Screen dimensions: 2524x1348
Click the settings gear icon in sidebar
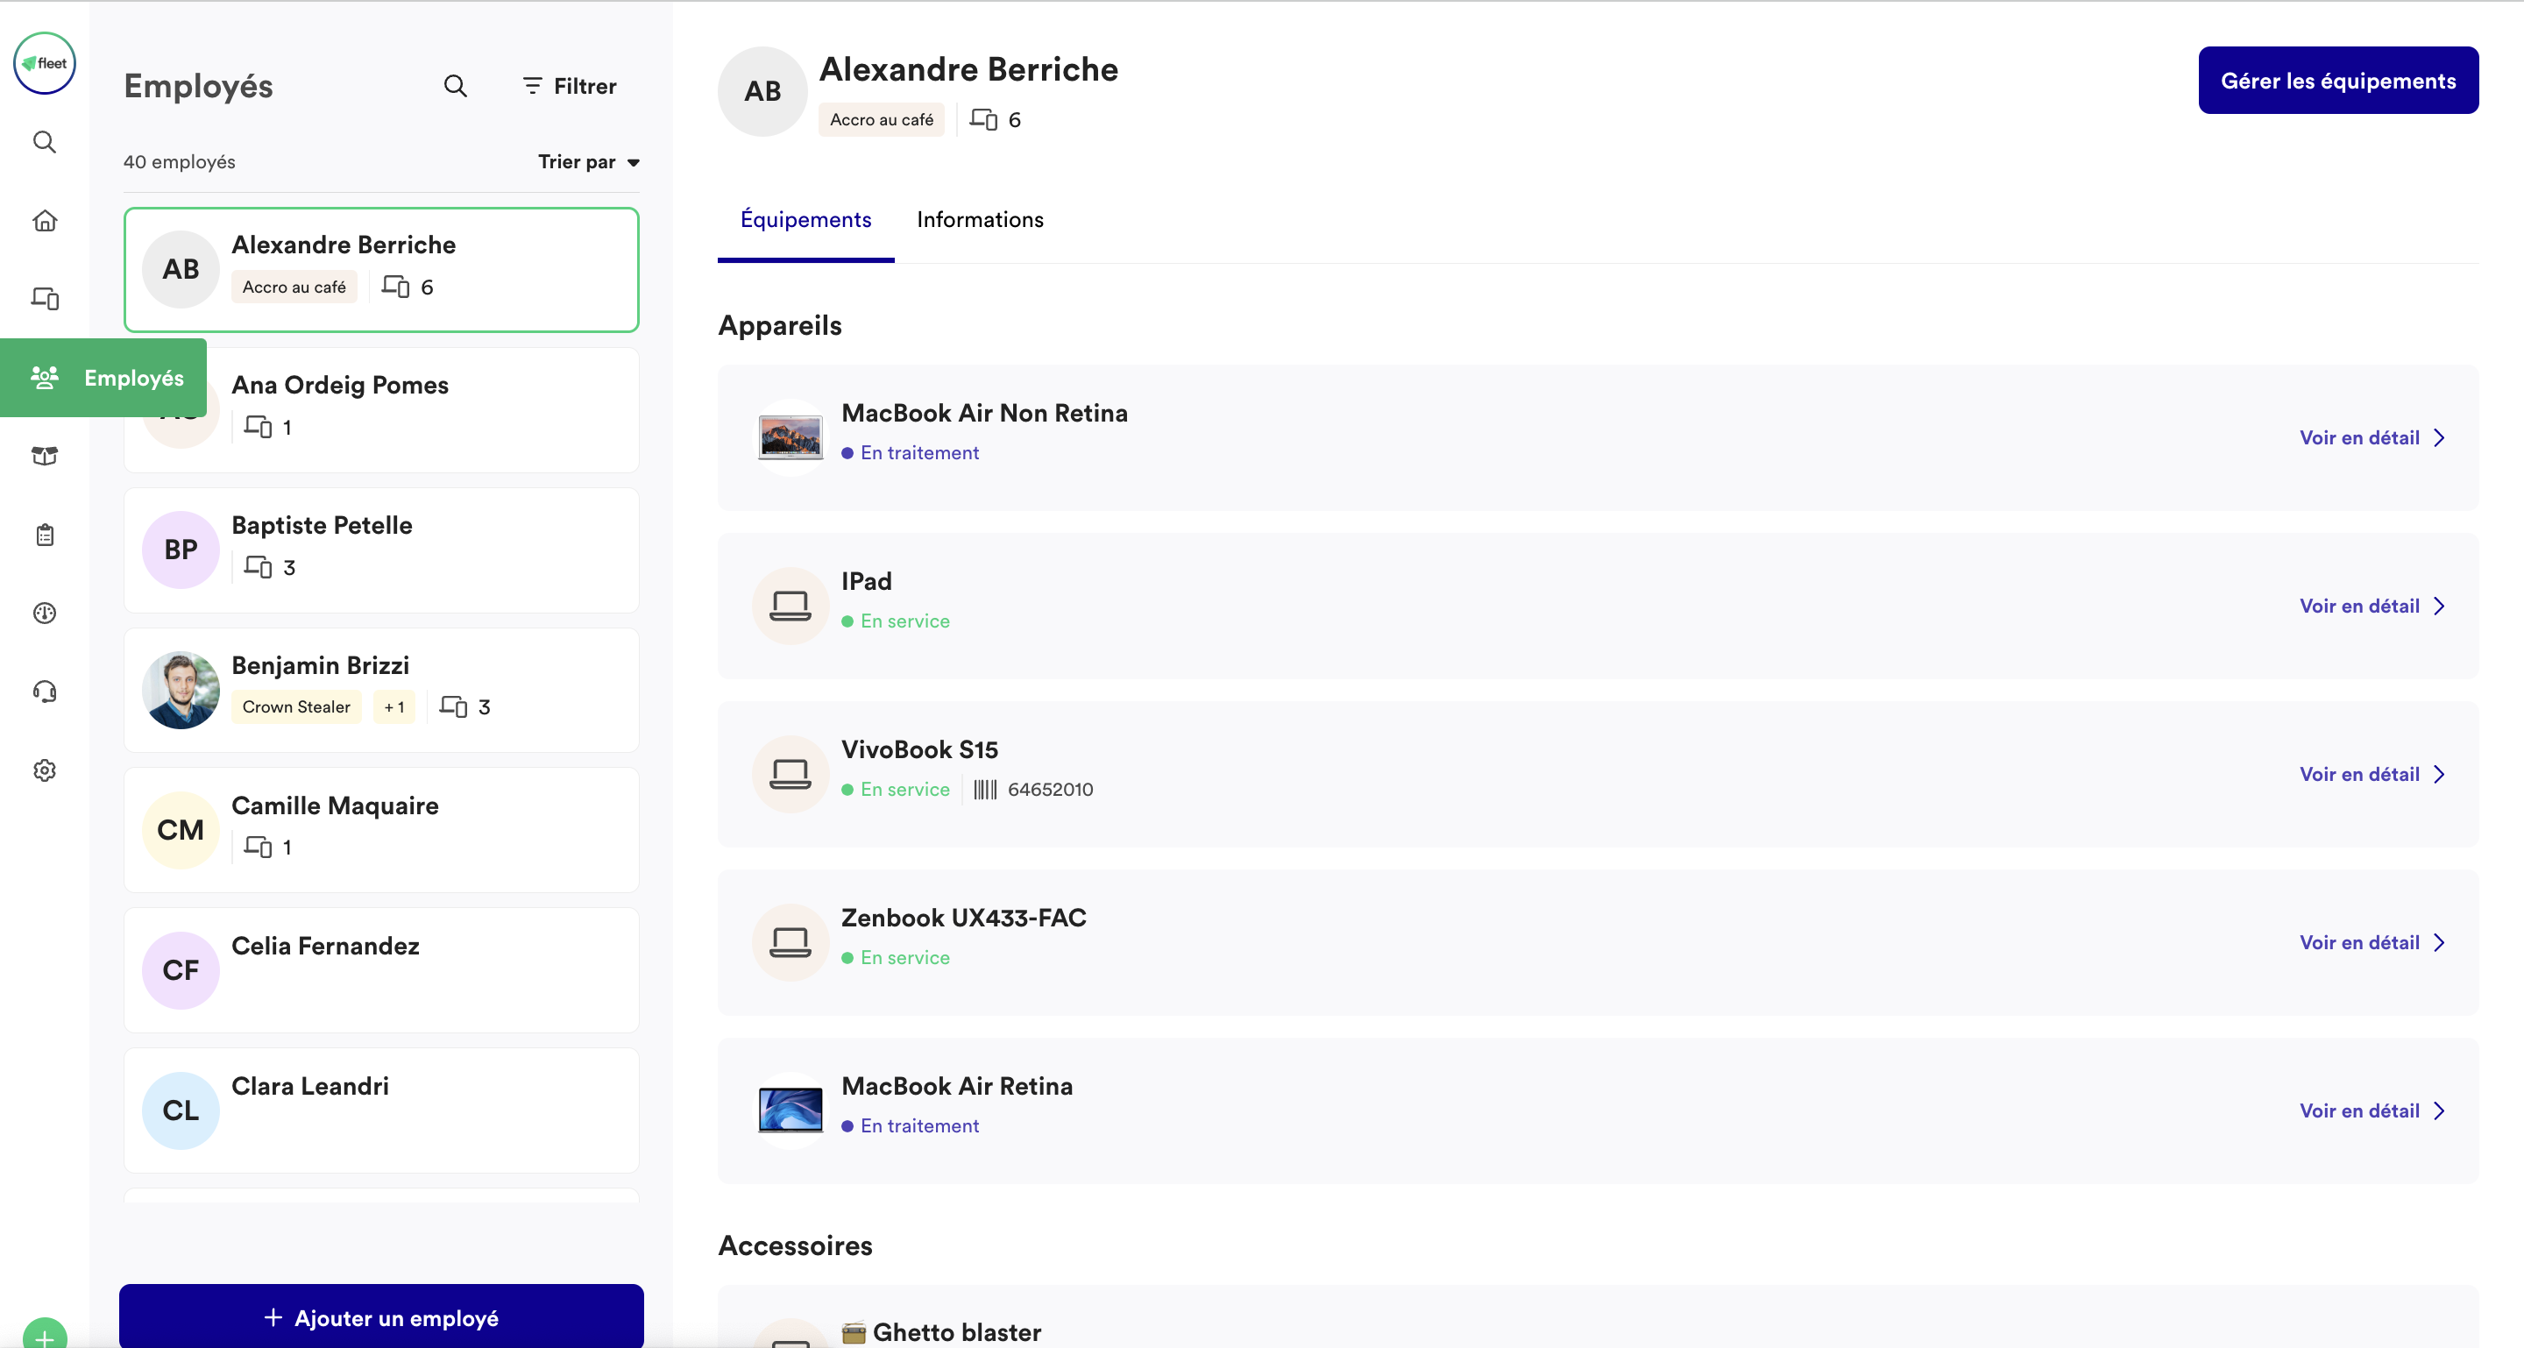pos(45,770)
